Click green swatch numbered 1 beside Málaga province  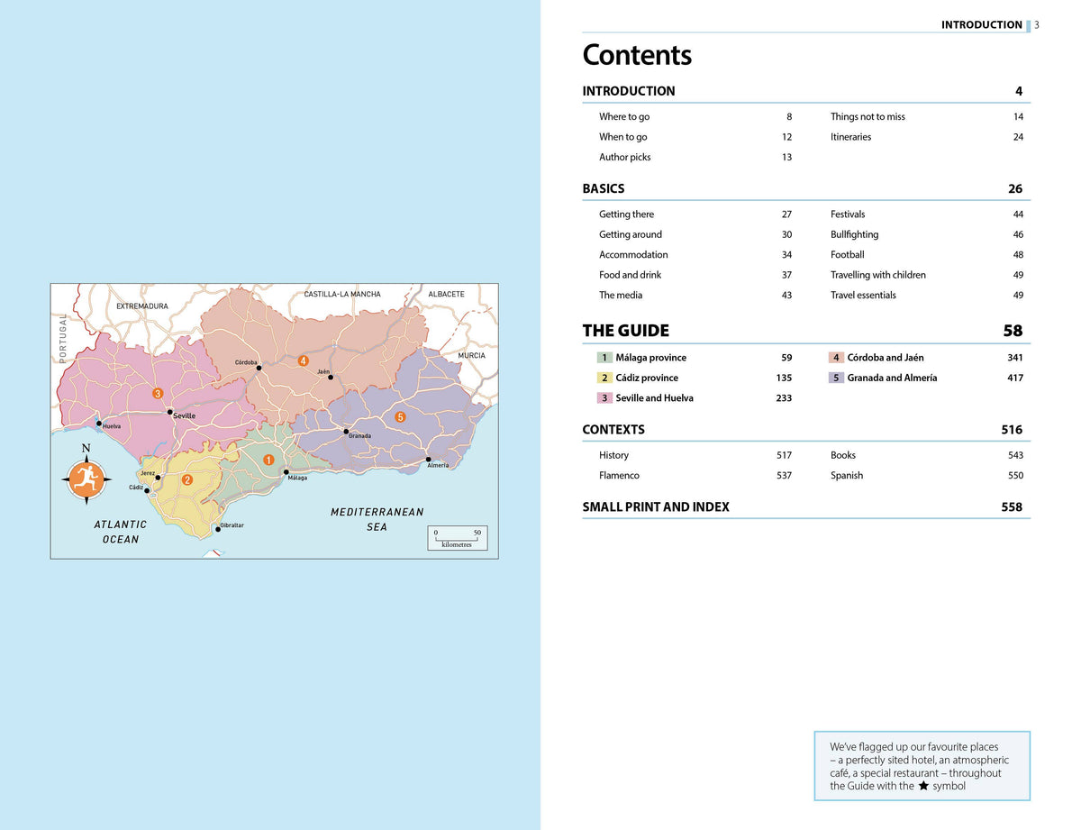(604, 358)
